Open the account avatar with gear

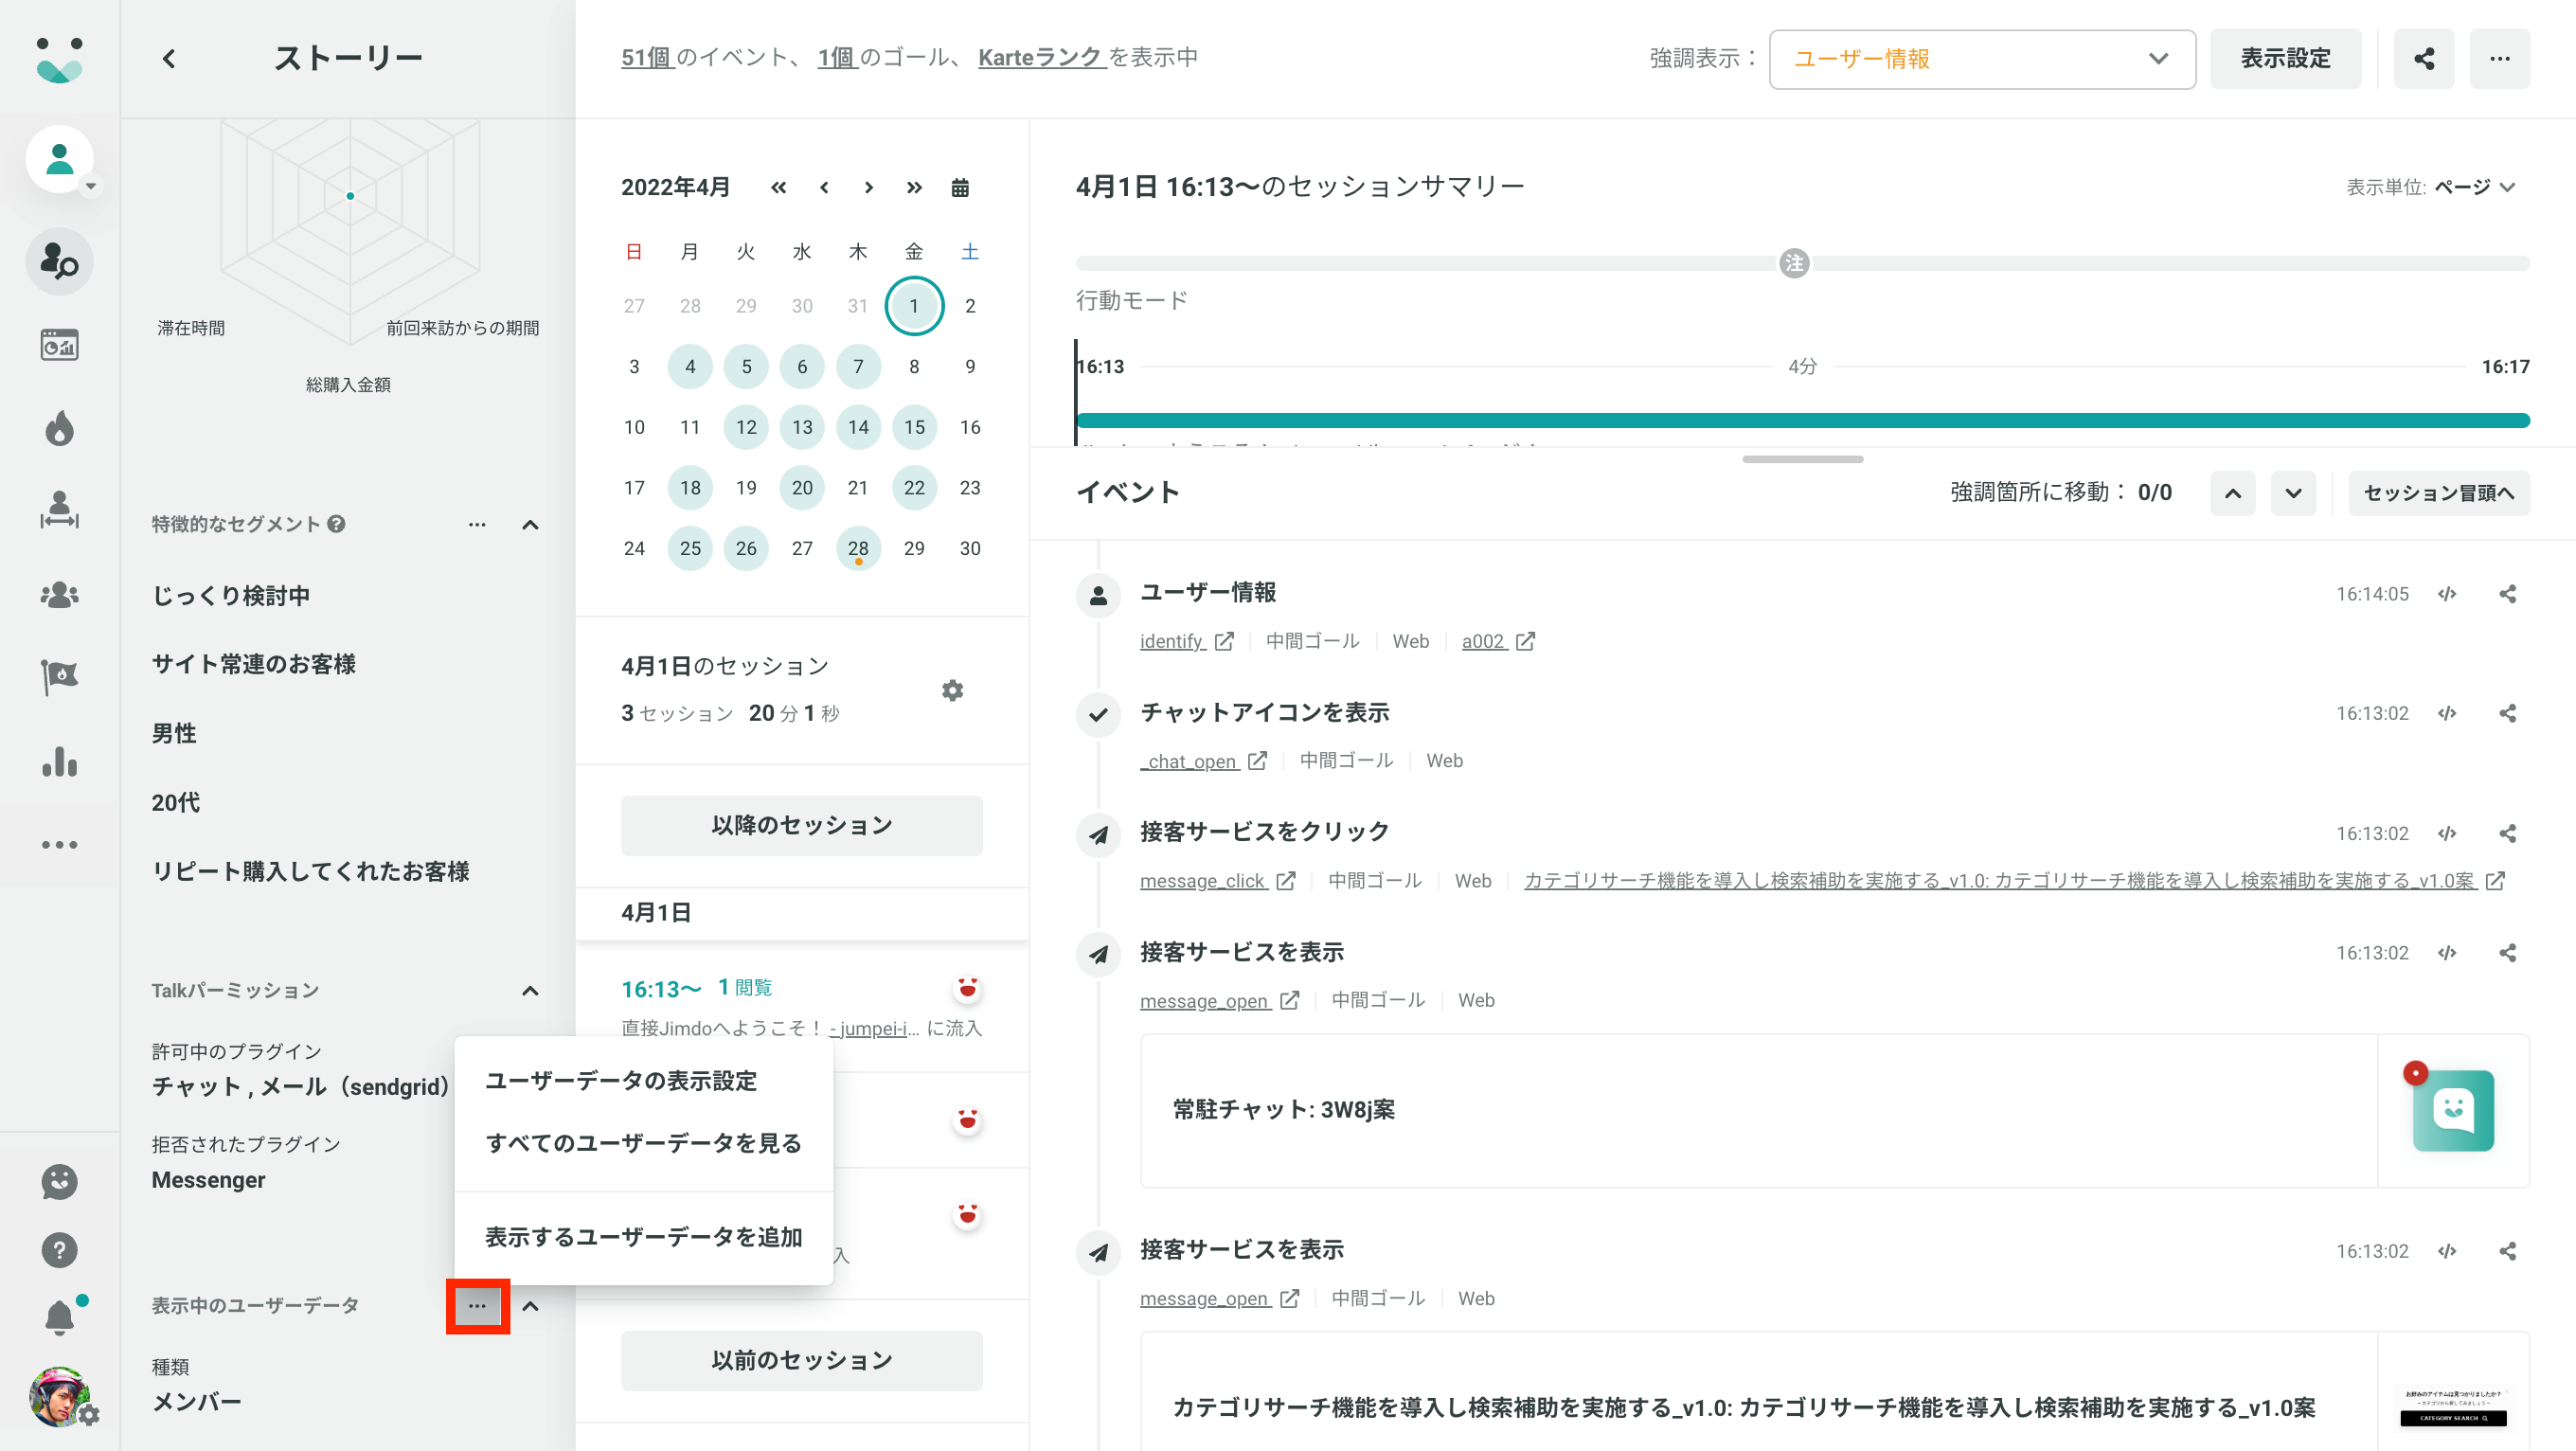[x=62, y=1397]
